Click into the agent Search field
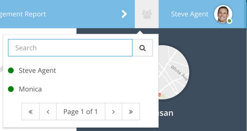 pos(70,48)
